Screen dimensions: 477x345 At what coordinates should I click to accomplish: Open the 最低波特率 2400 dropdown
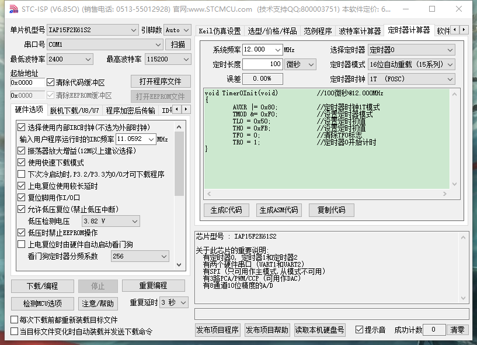point(70,59)
